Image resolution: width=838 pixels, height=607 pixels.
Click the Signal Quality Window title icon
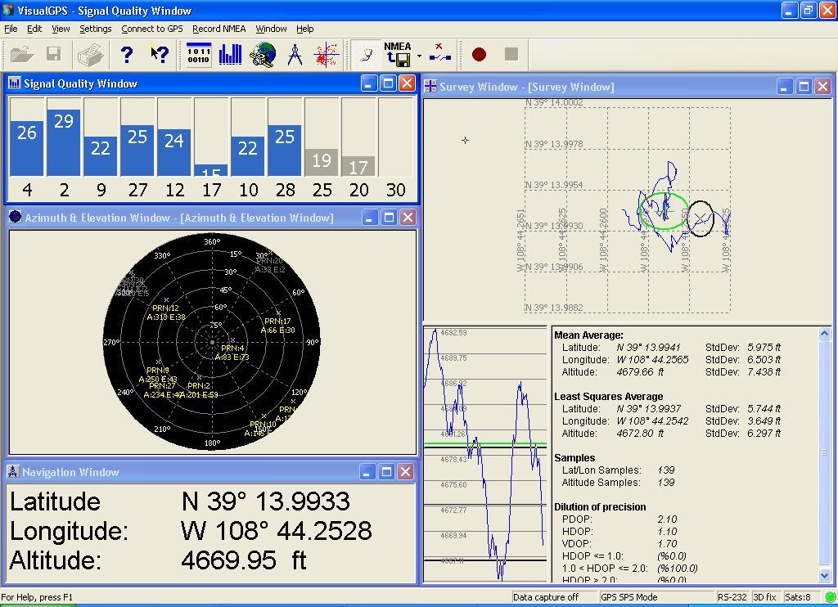click(15, 83)
